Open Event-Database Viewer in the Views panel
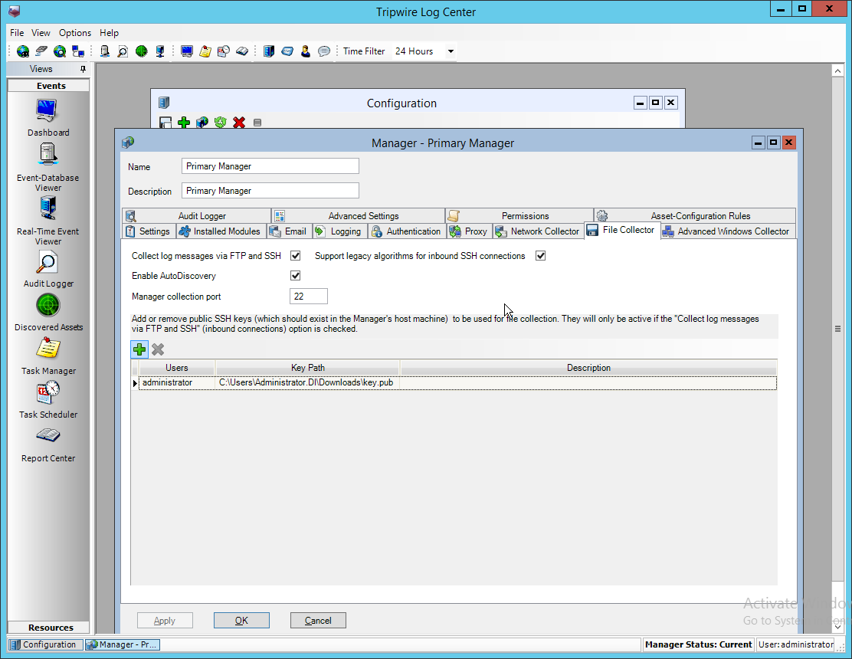Image resolution: width=852 pixels, height=659 pixels. [x=48, y=168]
